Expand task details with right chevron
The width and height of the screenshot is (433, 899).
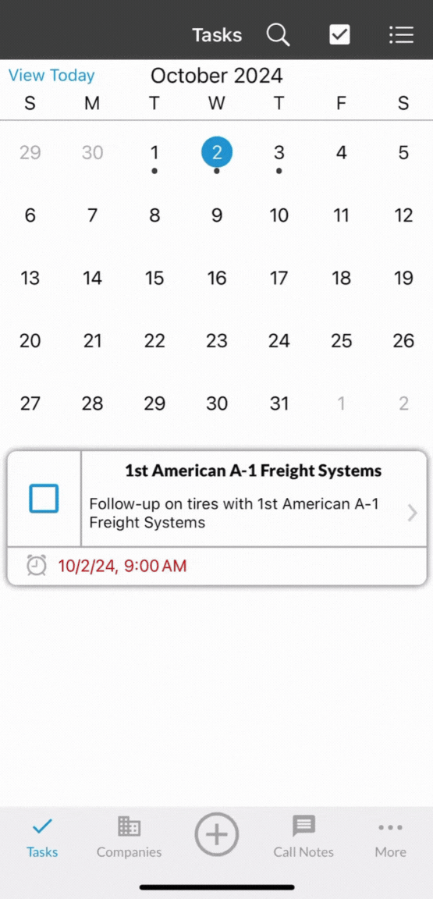412,513
